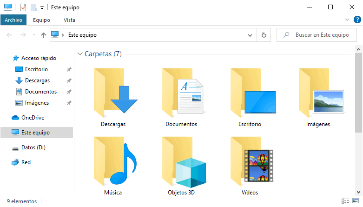363x207 pixels.
Task: Switch to the Equipo ribbon tab
Action: [41, 20]
